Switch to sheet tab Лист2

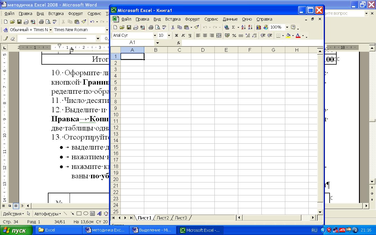[163, 218]
